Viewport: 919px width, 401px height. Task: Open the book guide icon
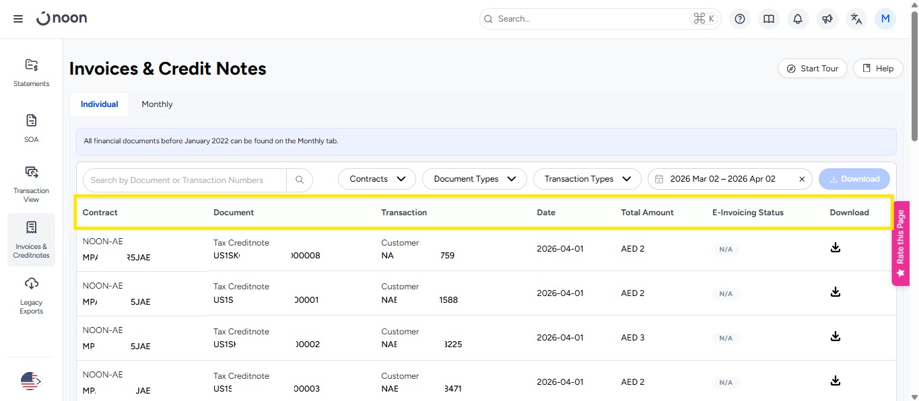[769, 19]
